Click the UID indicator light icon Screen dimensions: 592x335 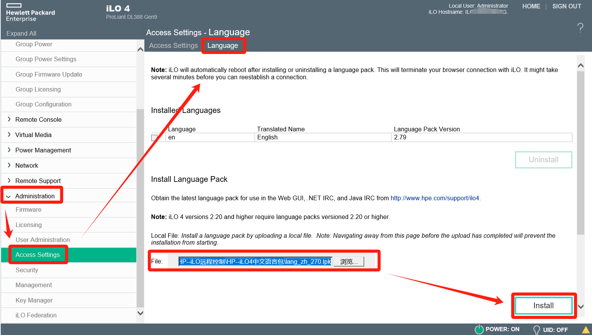coord(536,330)
